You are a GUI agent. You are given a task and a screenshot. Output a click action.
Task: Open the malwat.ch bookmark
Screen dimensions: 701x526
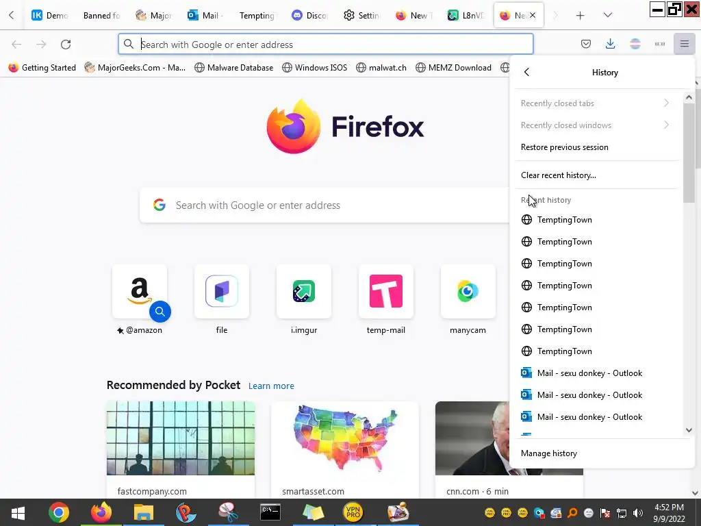click(381, 68)
